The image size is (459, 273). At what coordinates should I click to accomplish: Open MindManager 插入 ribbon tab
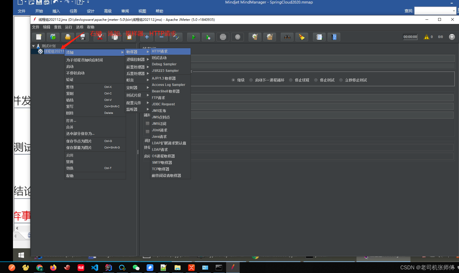click(x=56, y=11)
